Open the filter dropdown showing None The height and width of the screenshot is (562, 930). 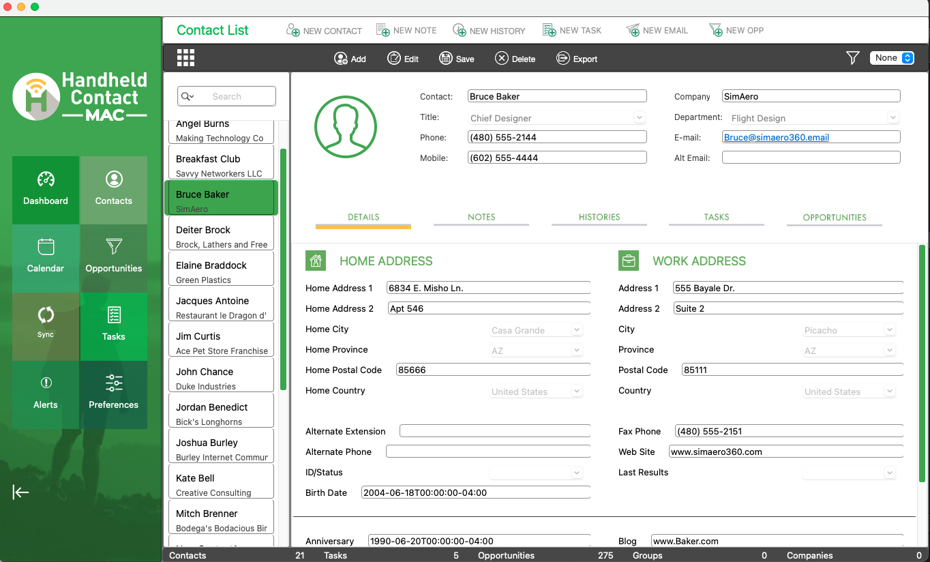[892, 58]
